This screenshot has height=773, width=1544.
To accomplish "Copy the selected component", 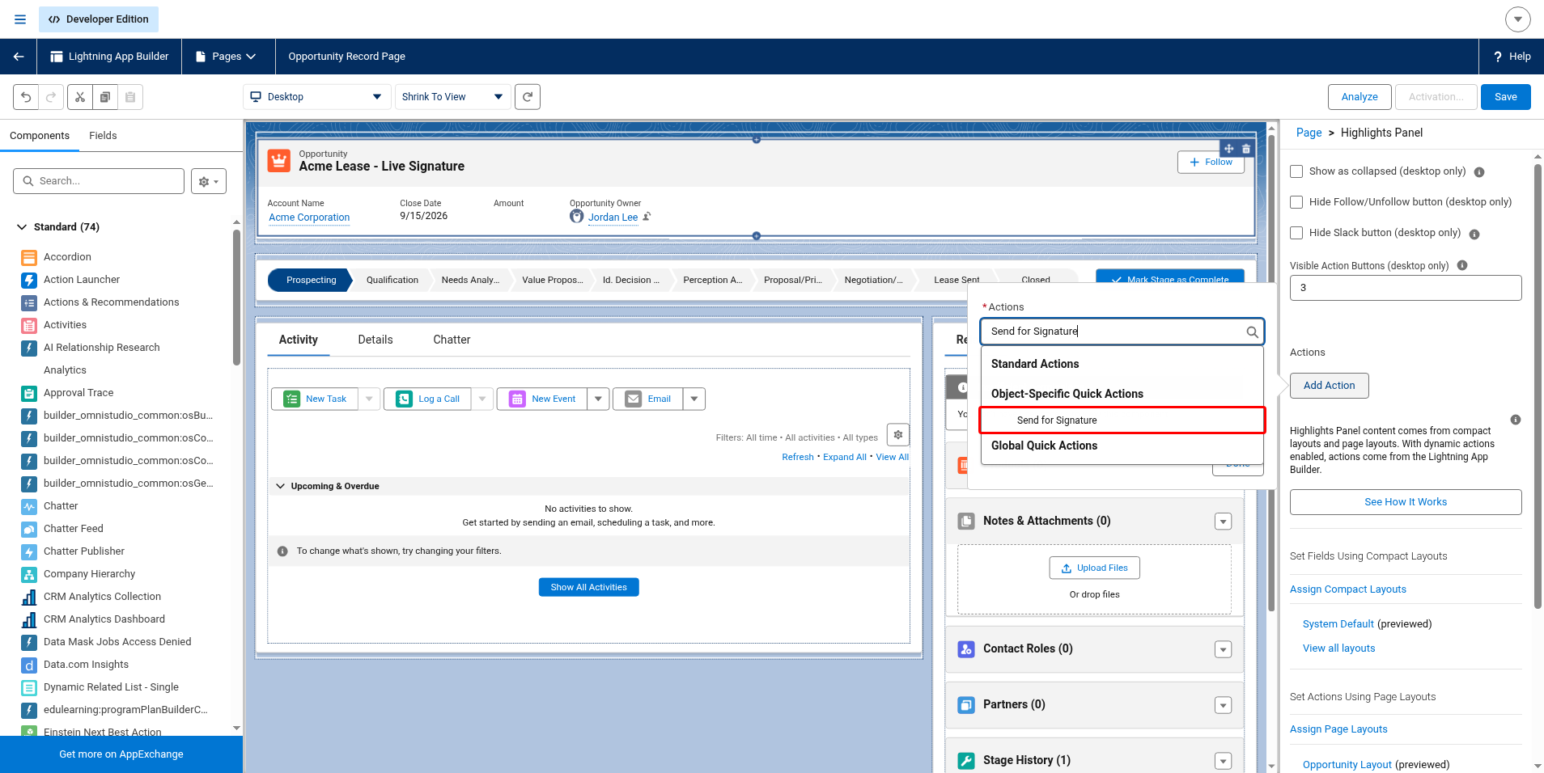I will point(105,97).
